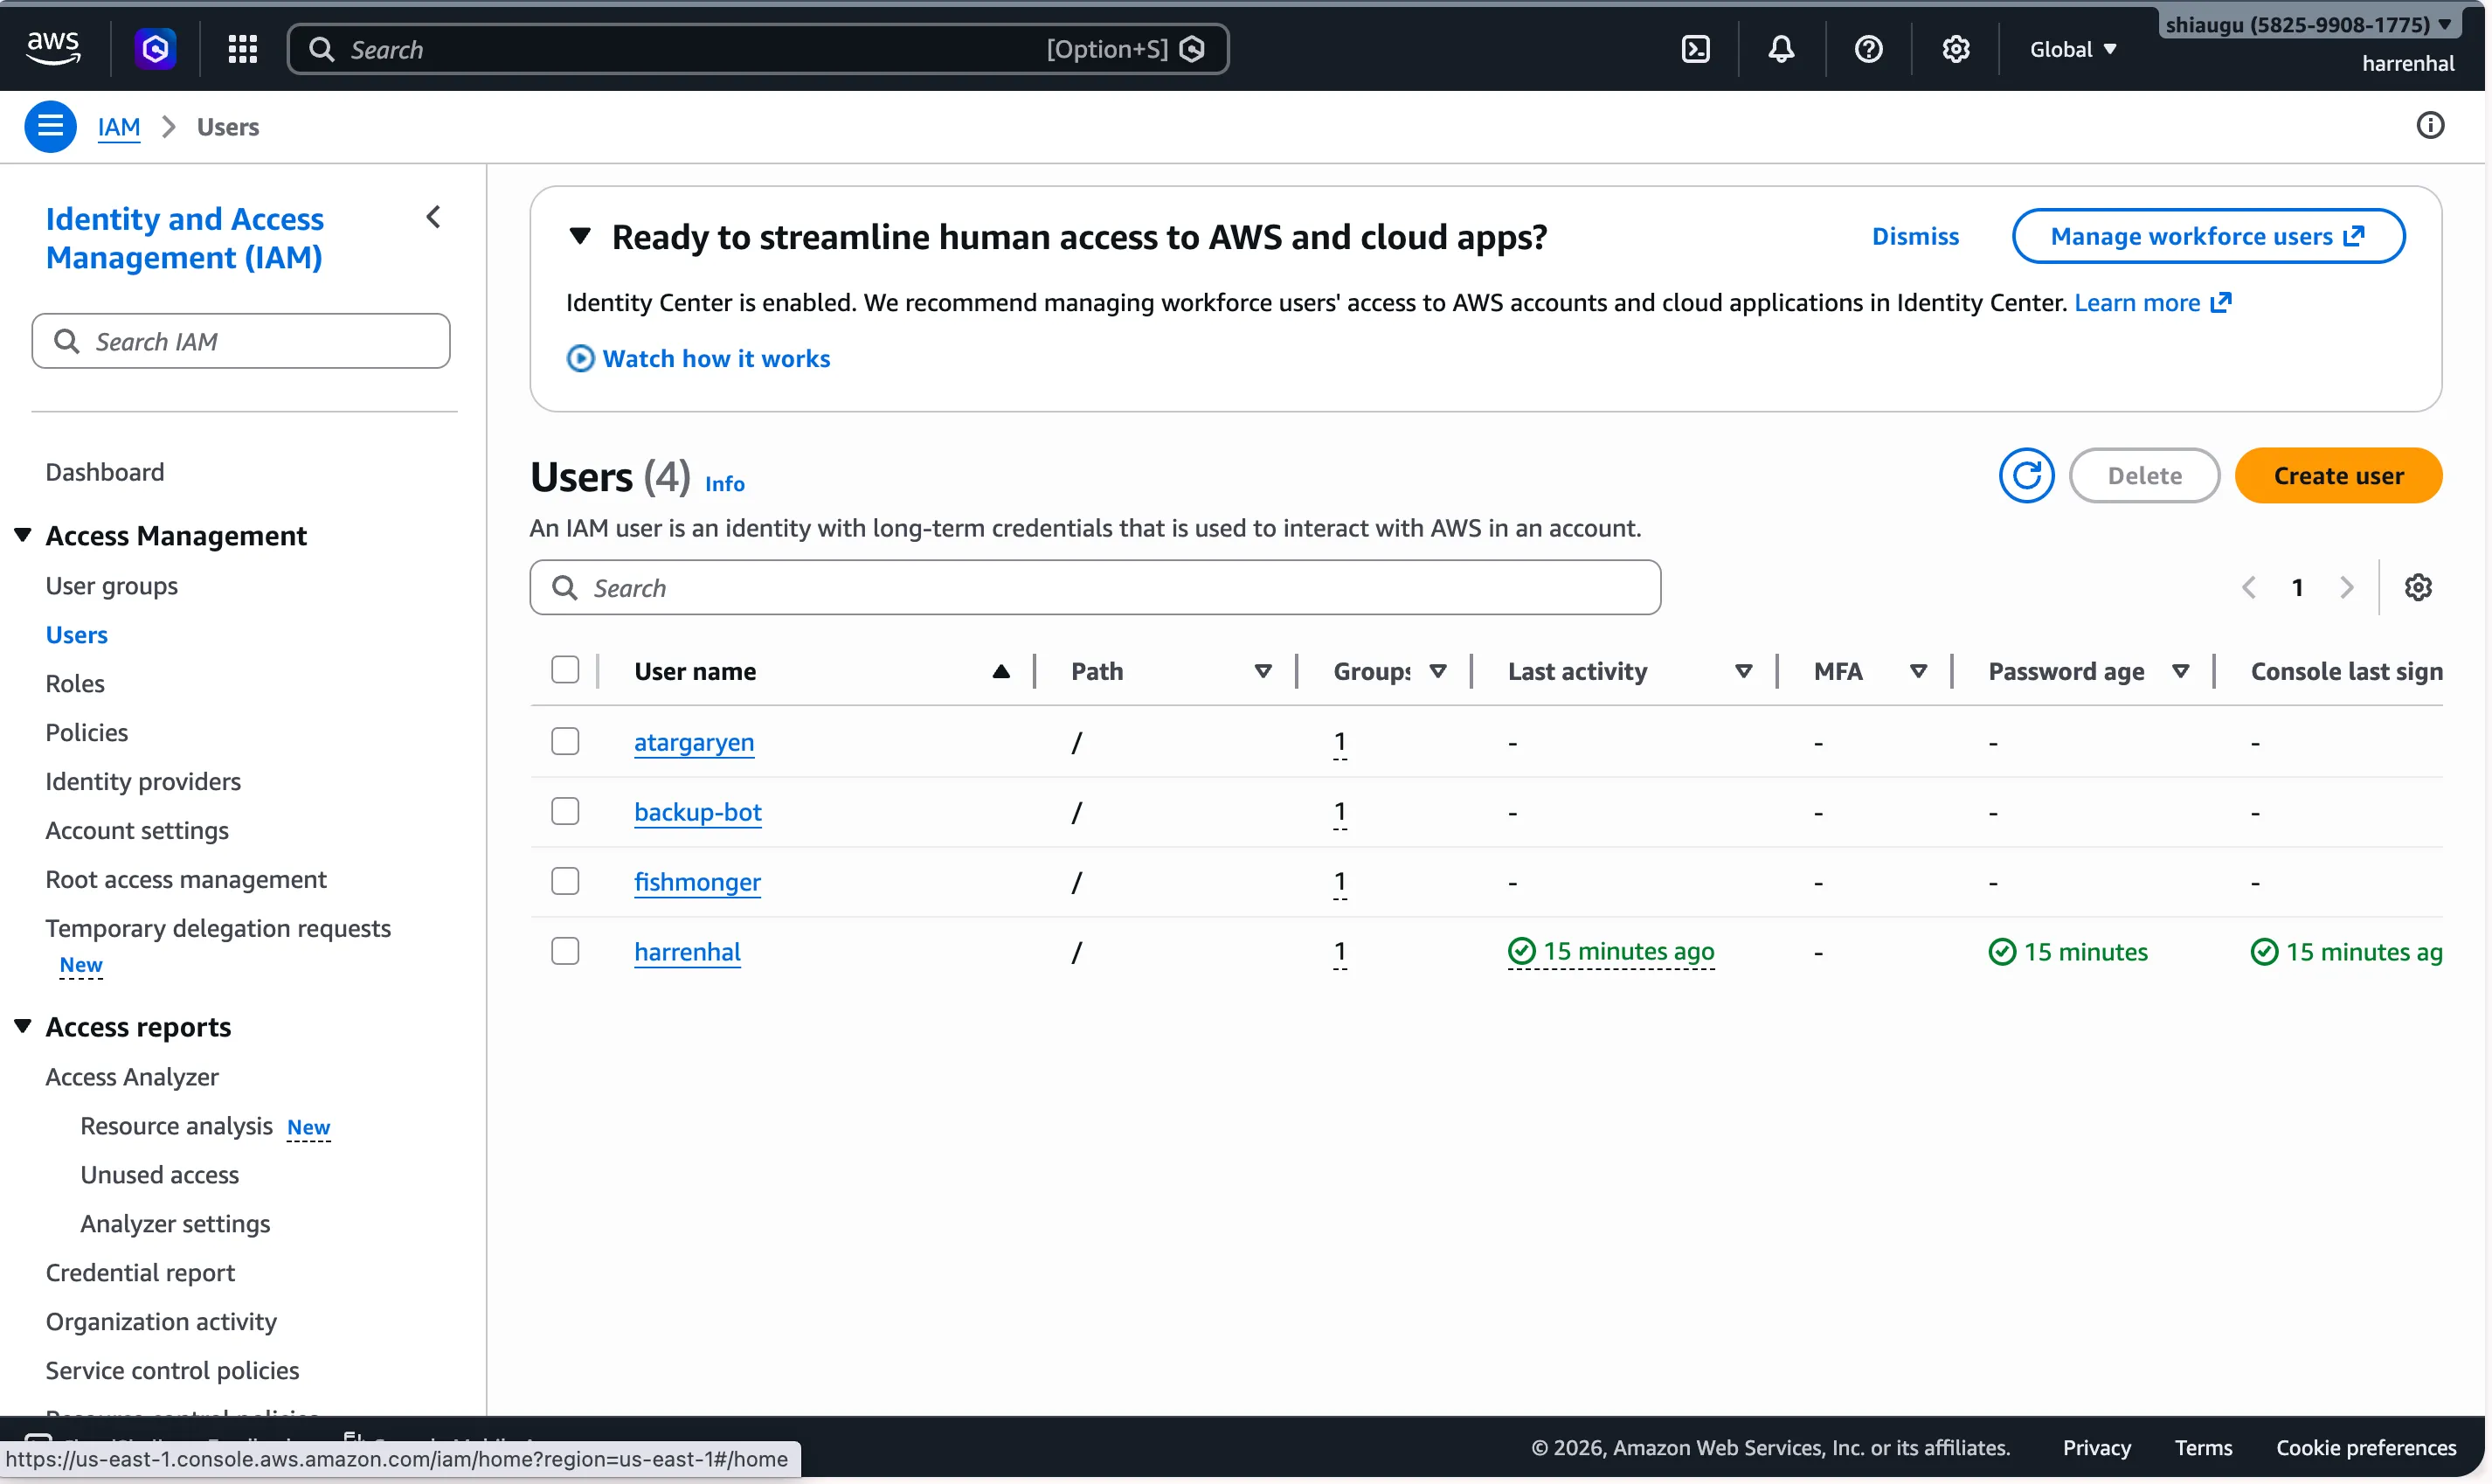This screenshot has height=1484, width=2492.
Task: Open the Path column sort arrow
Action: 1263,671
